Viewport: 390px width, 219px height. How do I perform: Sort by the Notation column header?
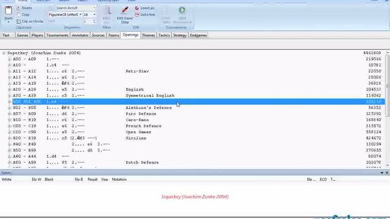[119, 179]
